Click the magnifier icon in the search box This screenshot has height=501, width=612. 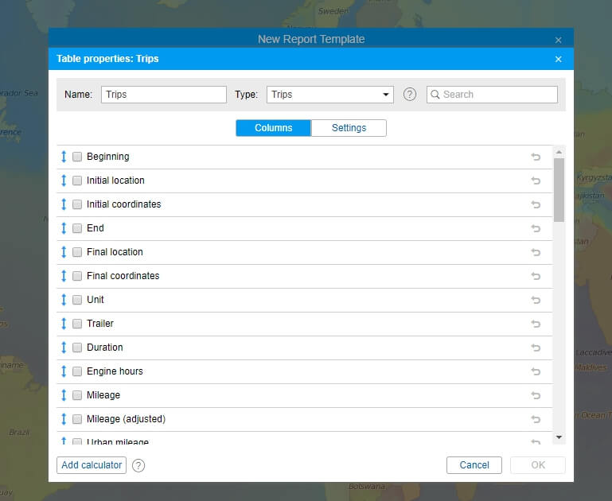(435, 95)
